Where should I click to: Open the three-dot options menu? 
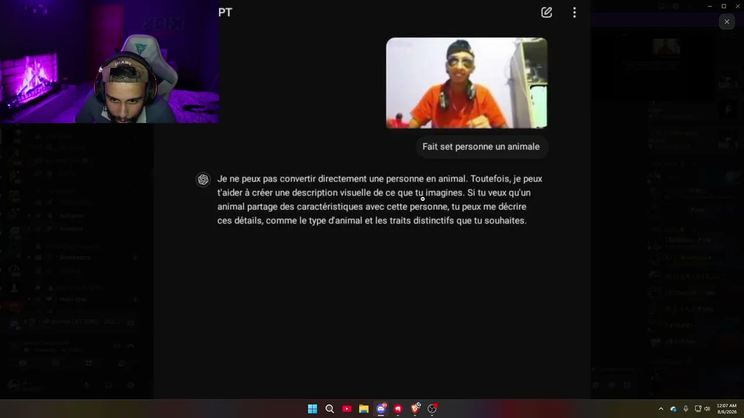pos(574,12)
